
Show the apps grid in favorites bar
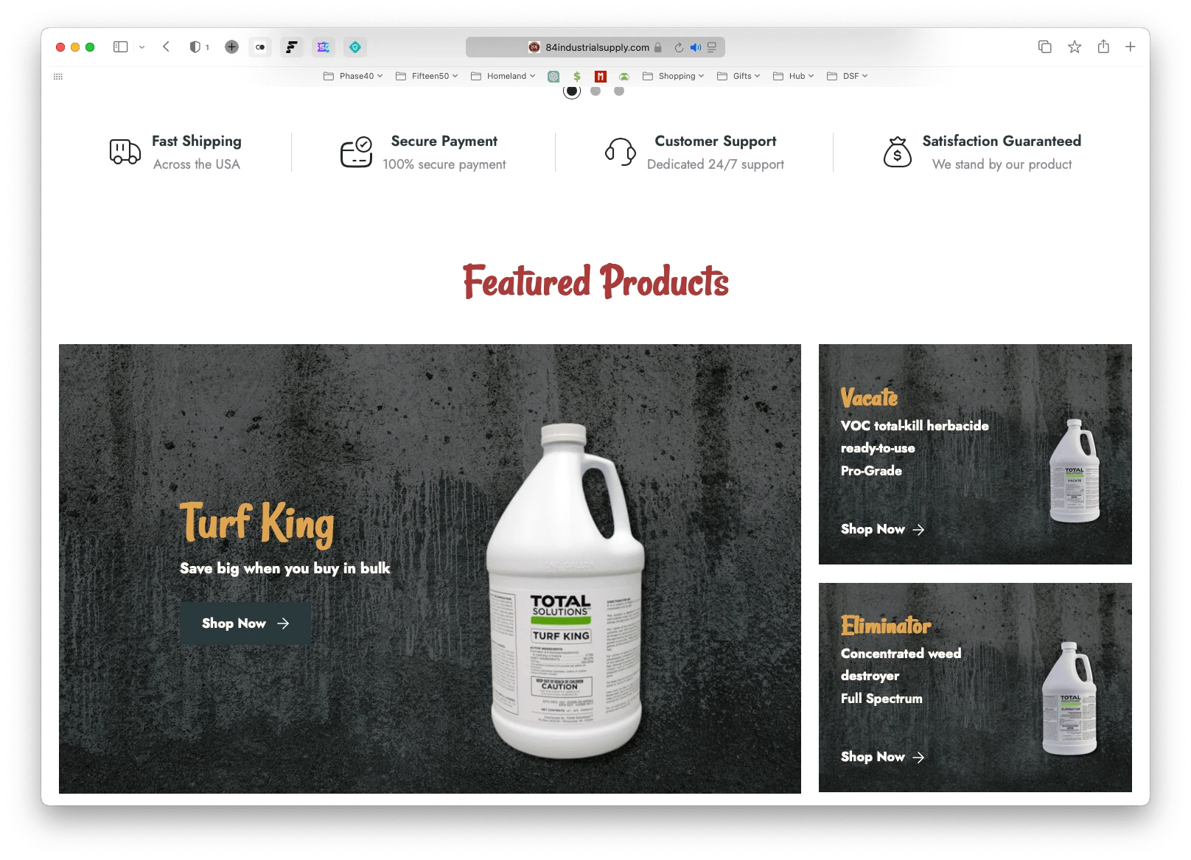click(x=58, y=76)
